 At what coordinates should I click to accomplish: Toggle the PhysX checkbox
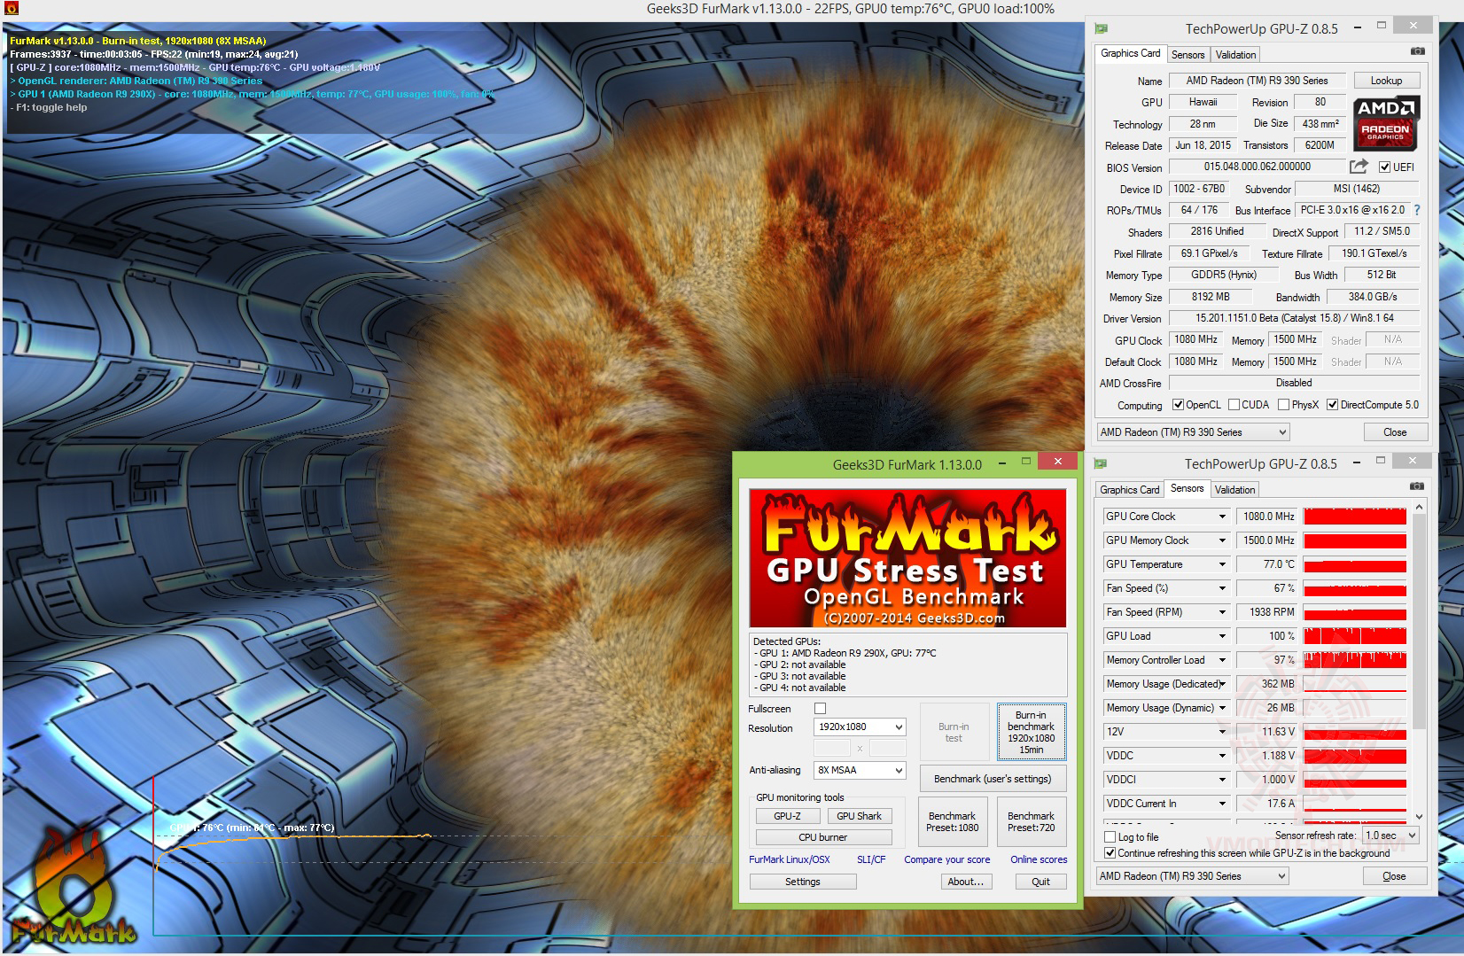pos(1283,405)
